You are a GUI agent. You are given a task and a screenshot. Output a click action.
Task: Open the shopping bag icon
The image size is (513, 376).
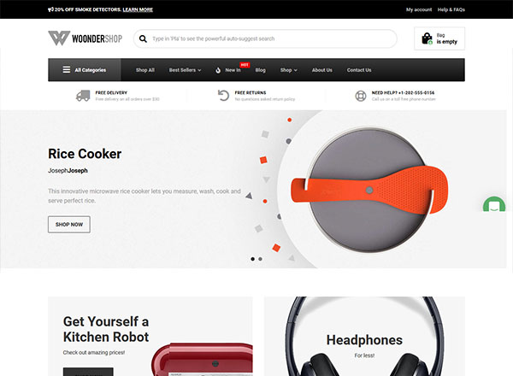coord(427,38)
